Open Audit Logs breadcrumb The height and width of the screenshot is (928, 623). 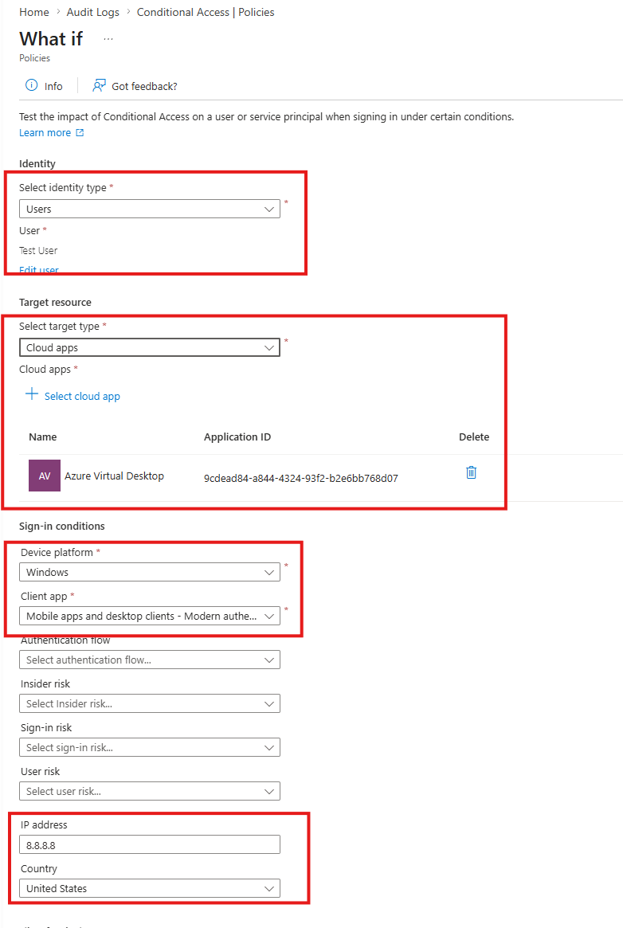(x=93, y=12)
